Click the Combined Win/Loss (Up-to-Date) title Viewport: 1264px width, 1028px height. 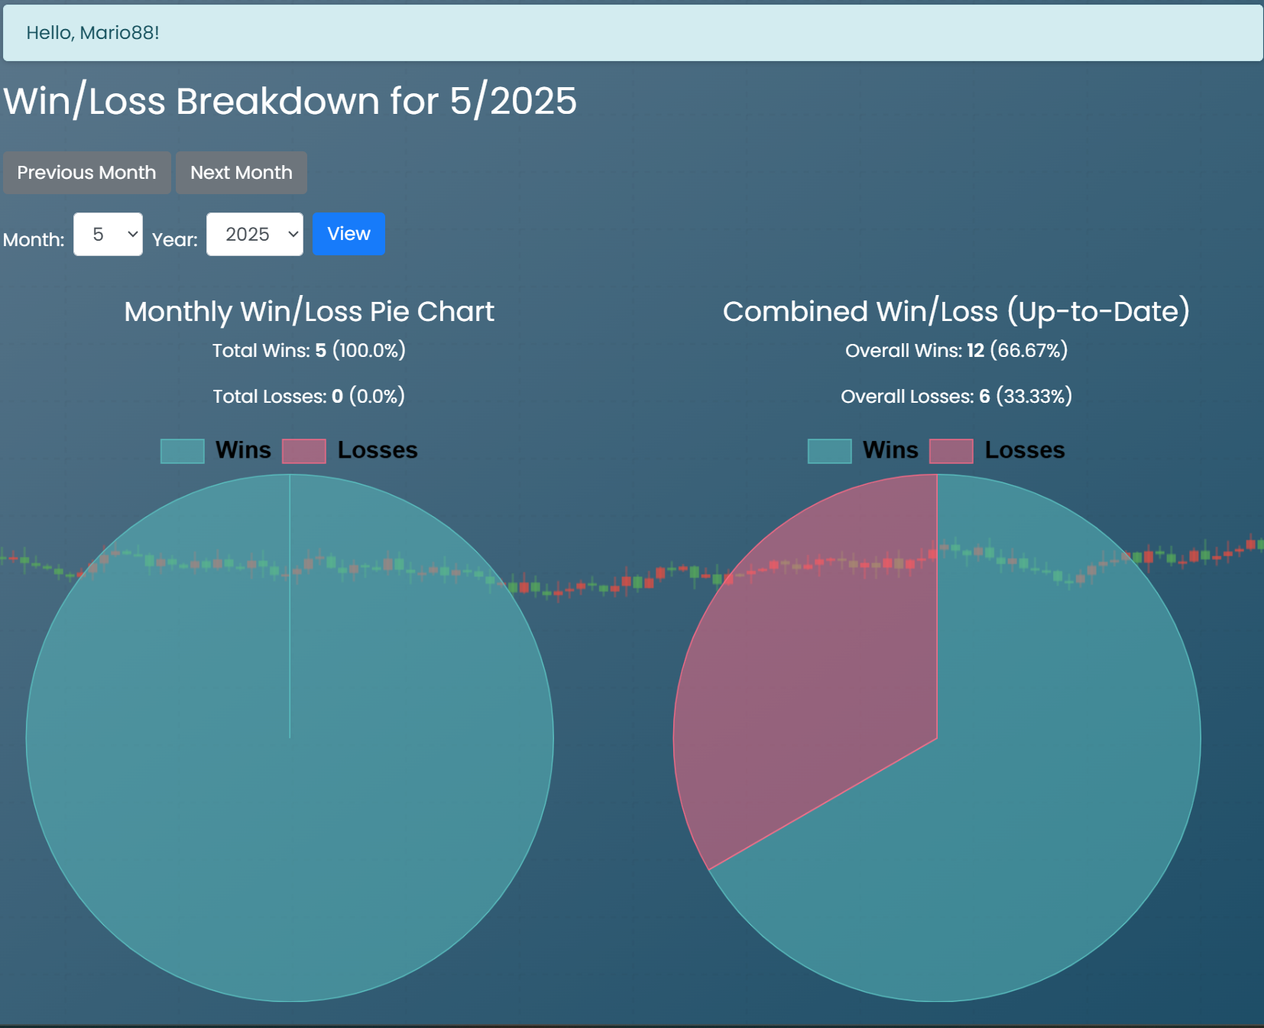(x=956, y=312)
